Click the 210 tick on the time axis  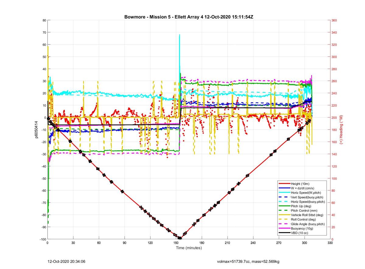click(227, 243)
